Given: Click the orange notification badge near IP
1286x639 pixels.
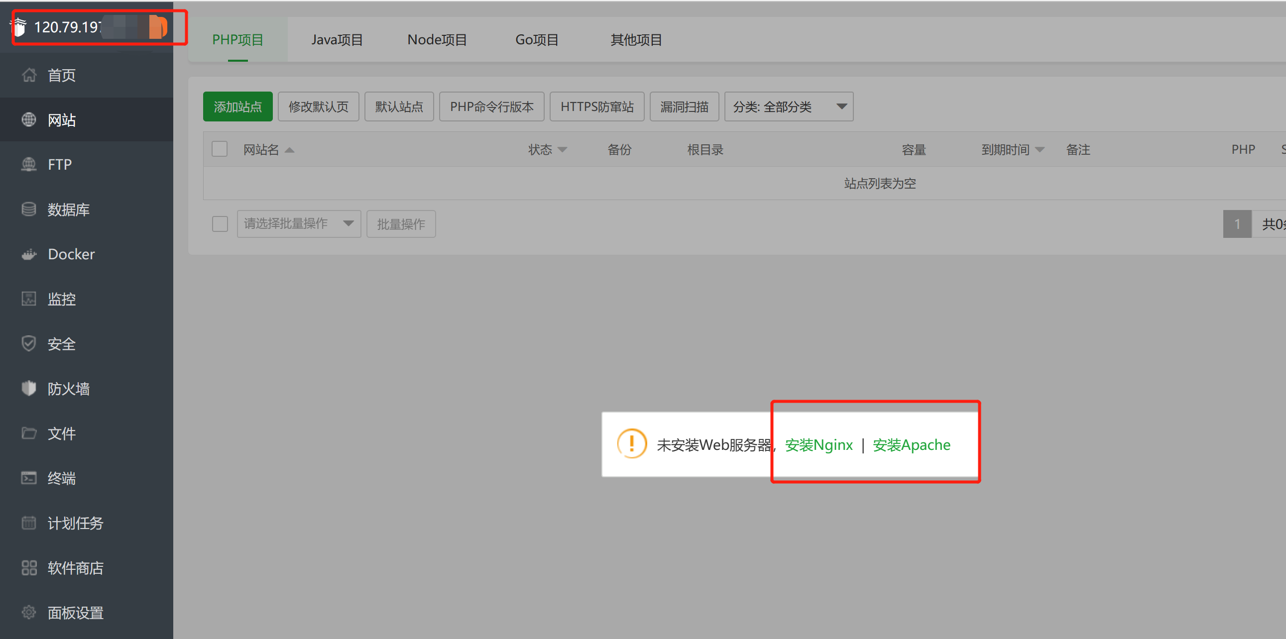Looking at the screenshot, I should pyautogui.click(x=158, y=27).
